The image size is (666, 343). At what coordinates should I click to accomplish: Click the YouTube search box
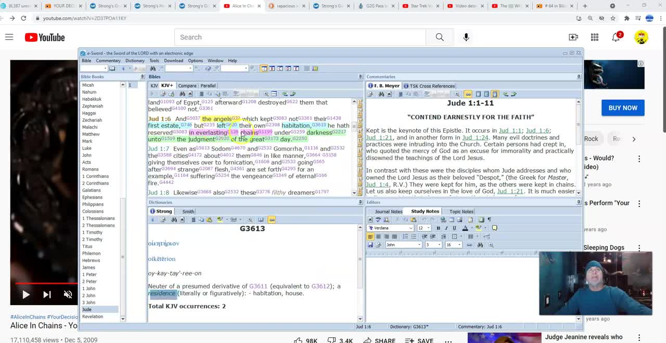[300, 37]
